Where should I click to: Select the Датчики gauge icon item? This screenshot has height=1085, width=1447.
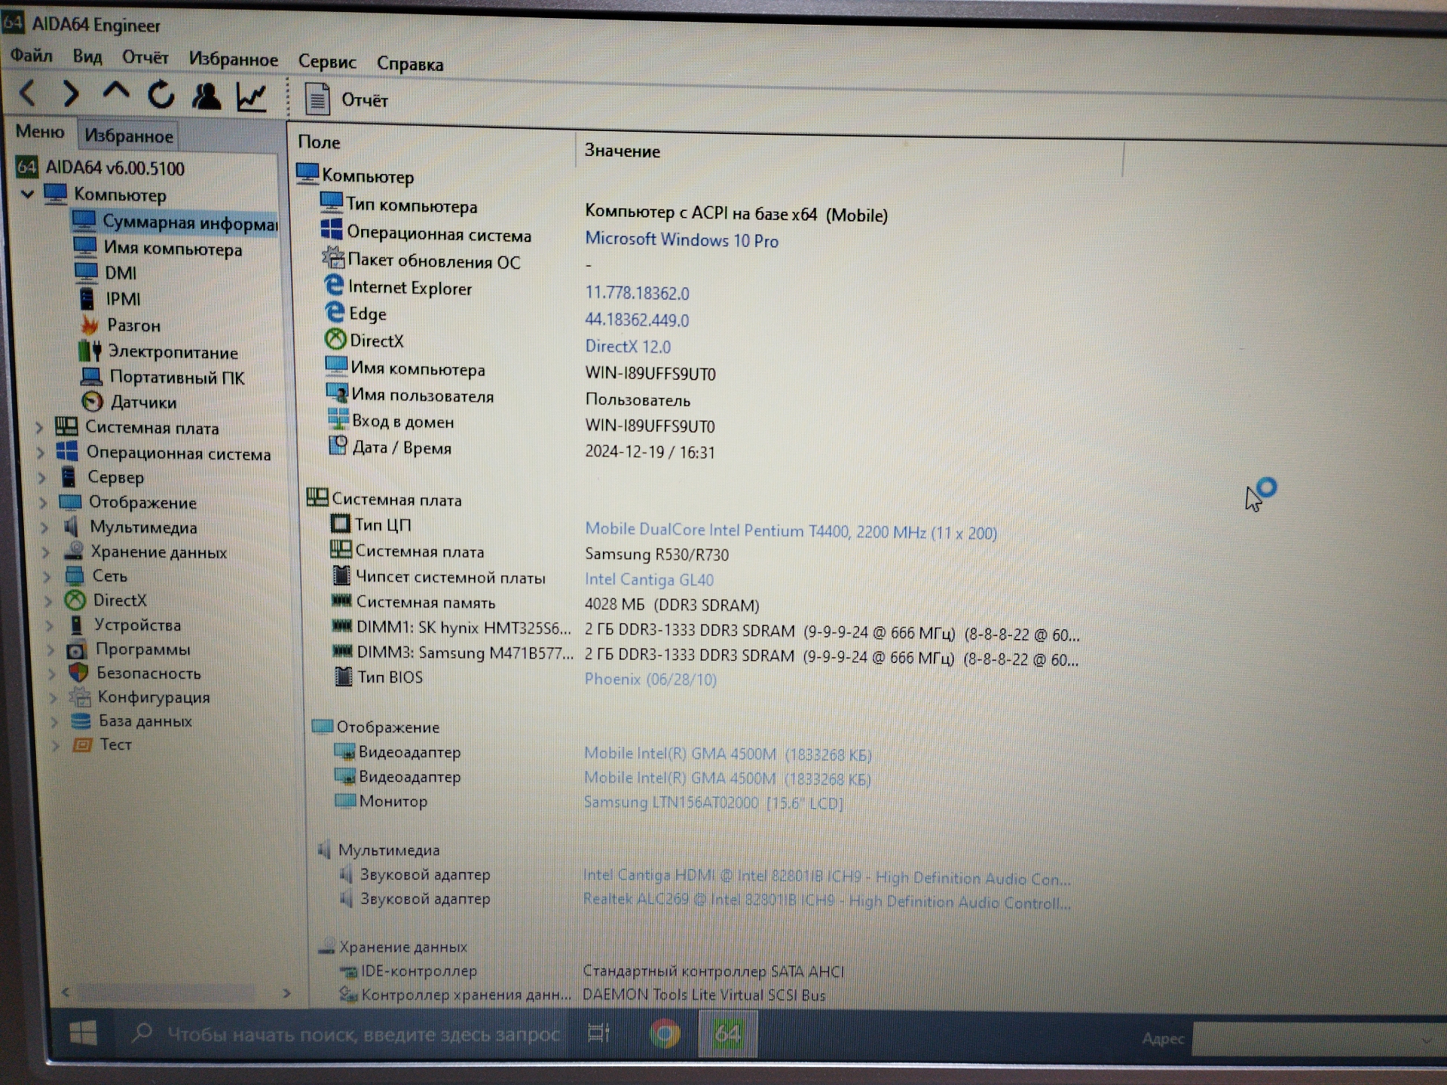pos(92,402)
